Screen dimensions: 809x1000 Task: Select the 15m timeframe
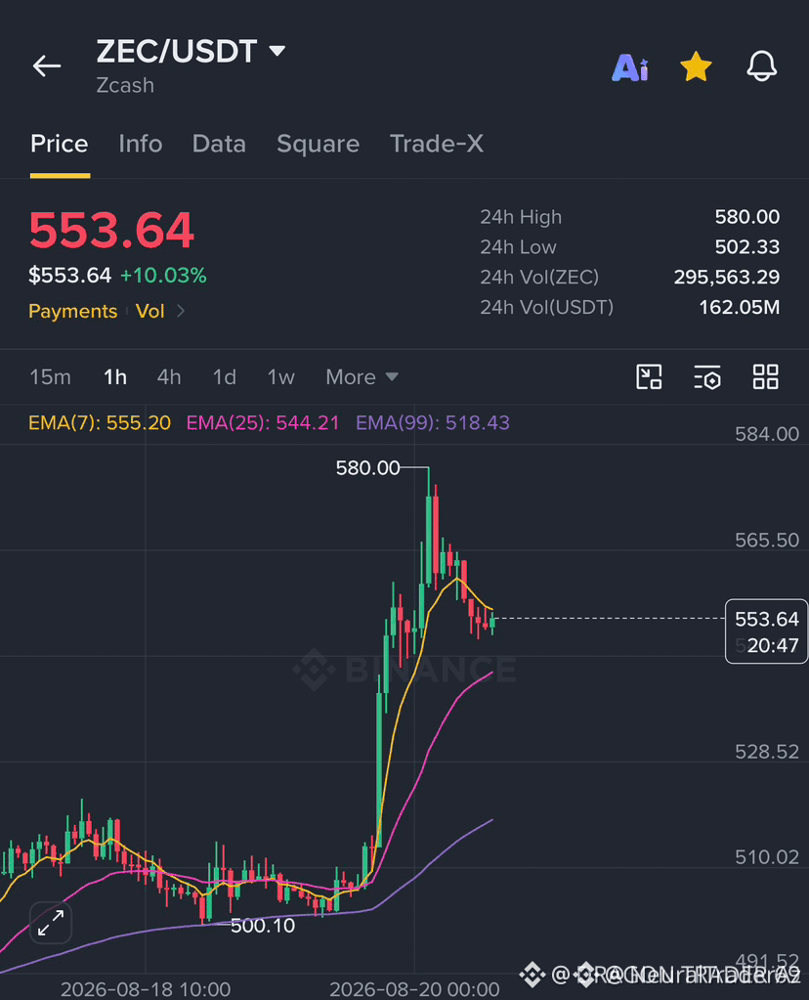click(x=51, y=377)
